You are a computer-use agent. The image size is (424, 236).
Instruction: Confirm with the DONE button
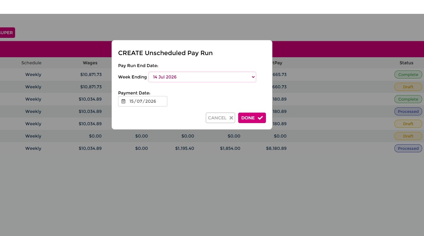pyautogui.click(x=252, y=118)
